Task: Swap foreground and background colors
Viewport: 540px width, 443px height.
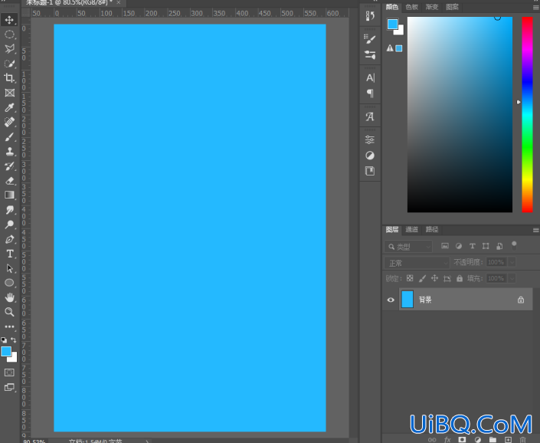Action: [x=14, y=340]
